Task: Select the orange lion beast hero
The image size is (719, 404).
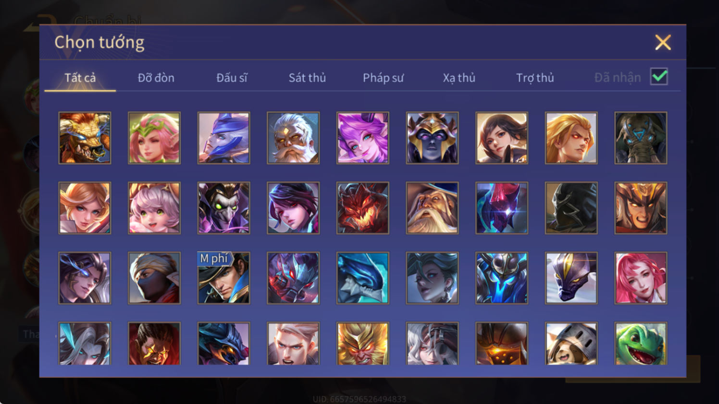Action: click(x=85, y=138)
